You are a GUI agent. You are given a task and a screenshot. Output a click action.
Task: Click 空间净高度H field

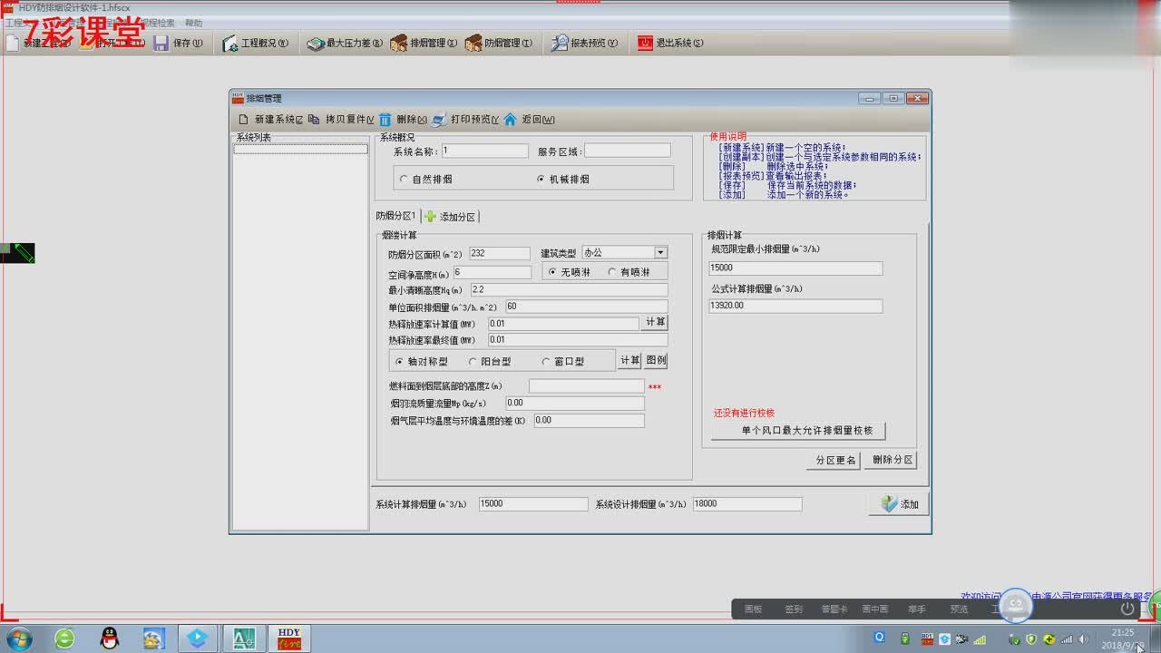click(x=492, y=273)
